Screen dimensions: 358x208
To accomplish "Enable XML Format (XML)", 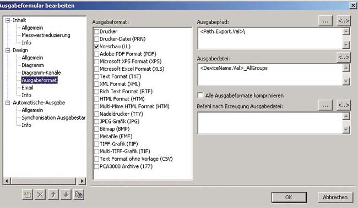I will [x=96, y=84].
